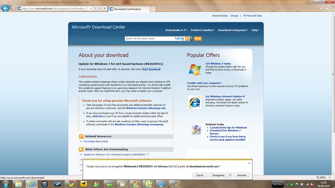Open the Enregistrer dropdown arrow

tap(230, 175)
